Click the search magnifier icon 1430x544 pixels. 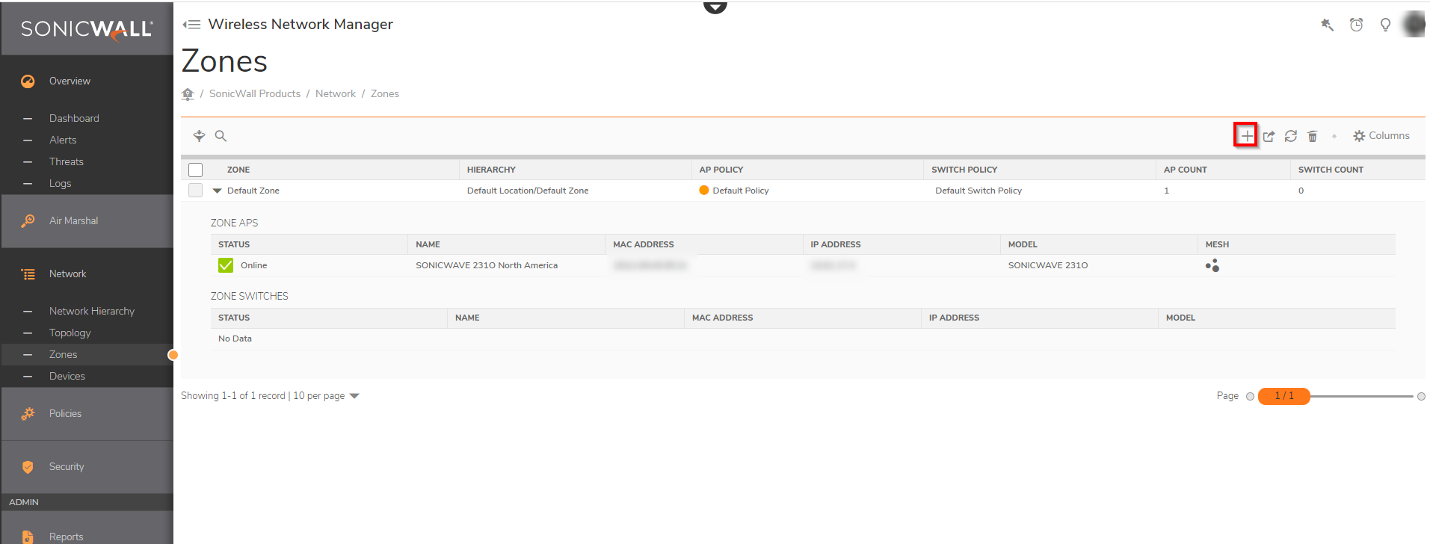pyautogui.click(x=221, y=136)
